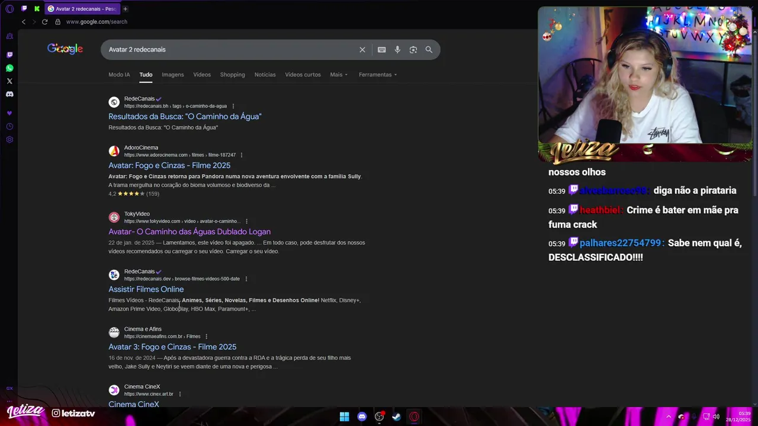Go forward to the next page
Image resolution: width=758 pixels, height=426 pixels.
point(34,22)
